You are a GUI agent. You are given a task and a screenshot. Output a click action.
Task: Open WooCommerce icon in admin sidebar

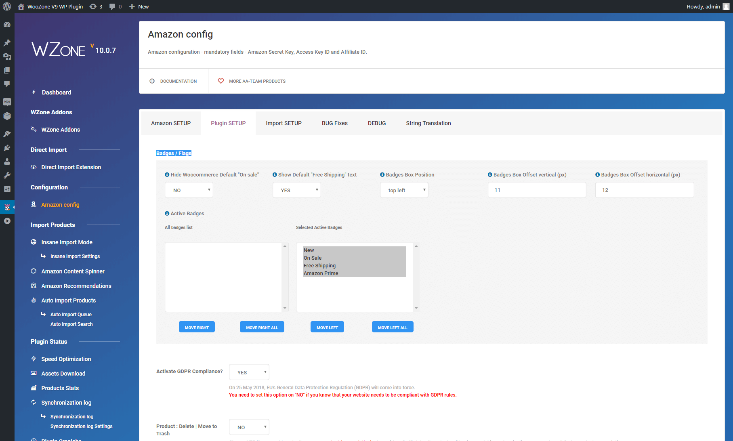pos(7,102)
